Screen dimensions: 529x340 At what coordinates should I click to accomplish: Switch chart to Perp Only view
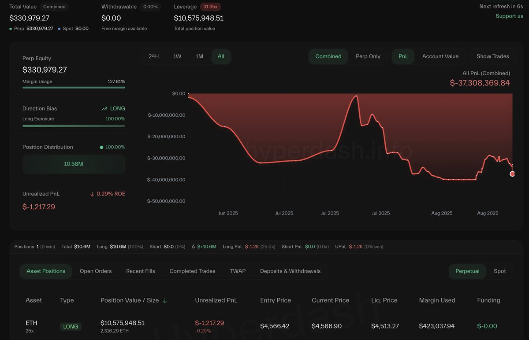click(x=368, y=56)
